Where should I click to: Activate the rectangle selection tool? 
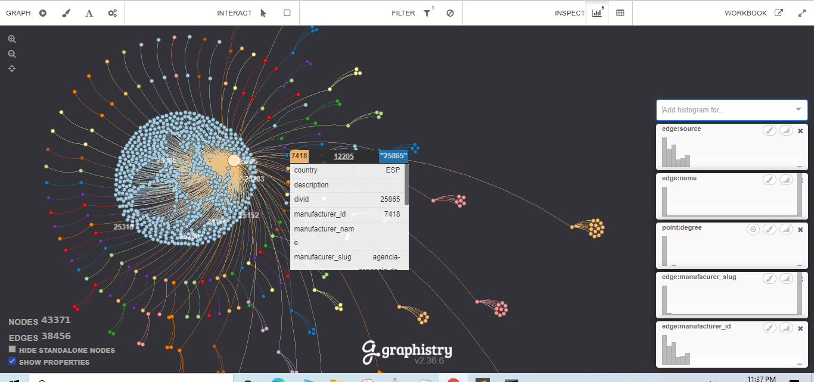click(287, 12)
